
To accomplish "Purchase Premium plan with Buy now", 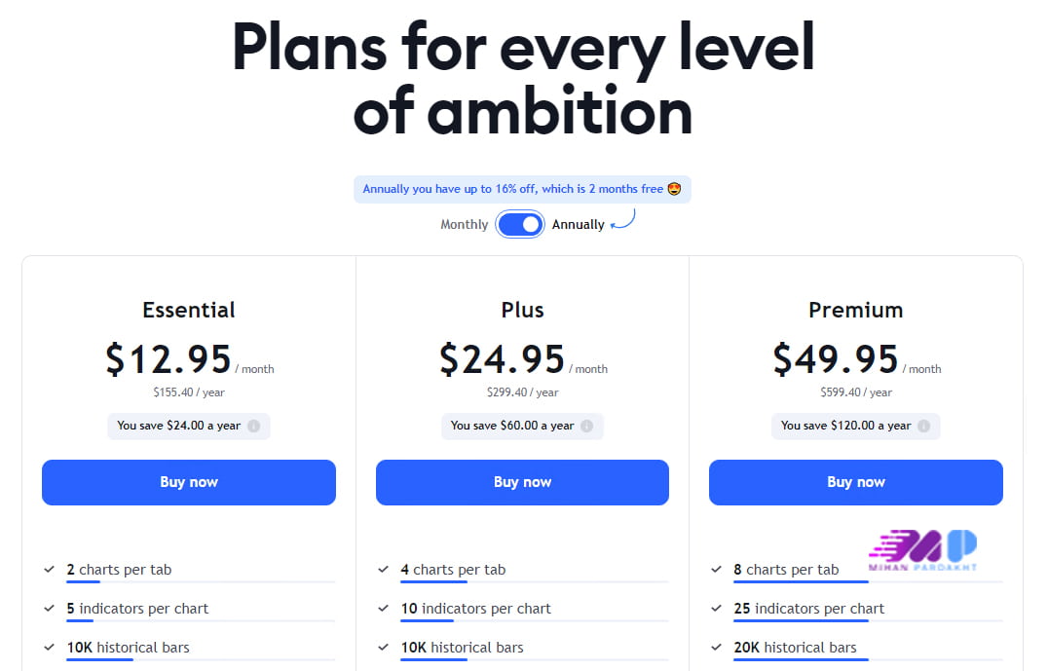I will [855, 482].
